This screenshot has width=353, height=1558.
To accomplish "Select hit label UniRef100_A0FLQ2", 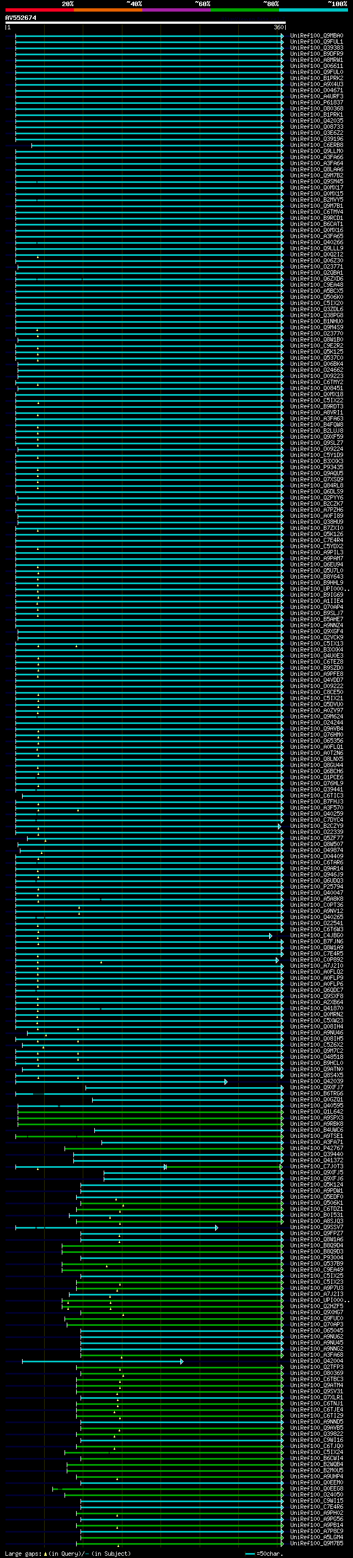I will pyautogui.click(x=317, y=972).
